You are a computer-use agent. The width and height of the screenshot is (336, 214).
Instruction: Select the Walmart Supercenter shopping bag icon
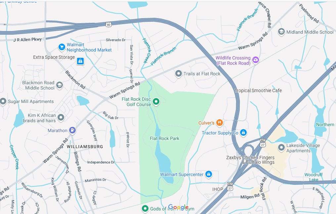tap(208, 174)
